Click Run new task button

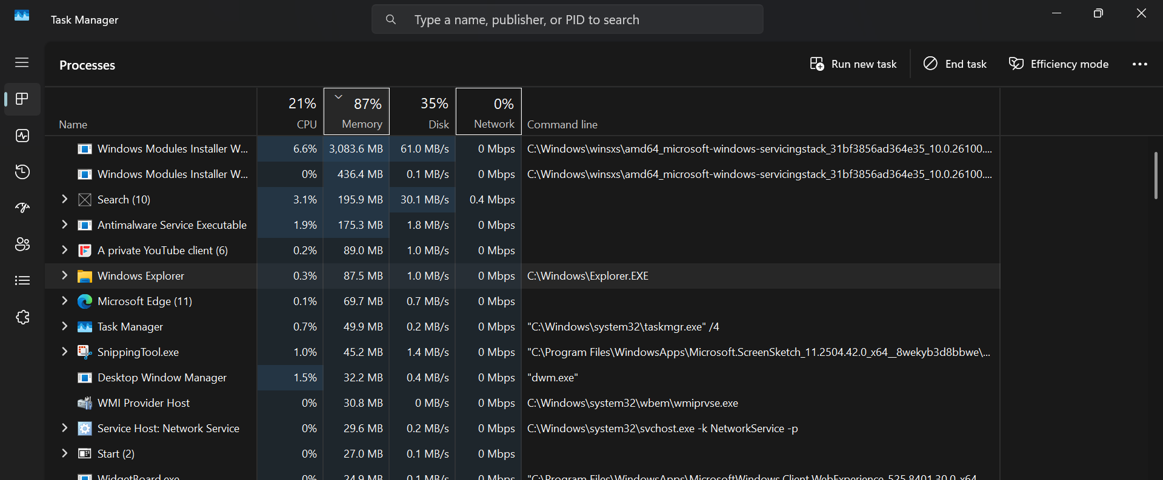(x=853, y=64)
